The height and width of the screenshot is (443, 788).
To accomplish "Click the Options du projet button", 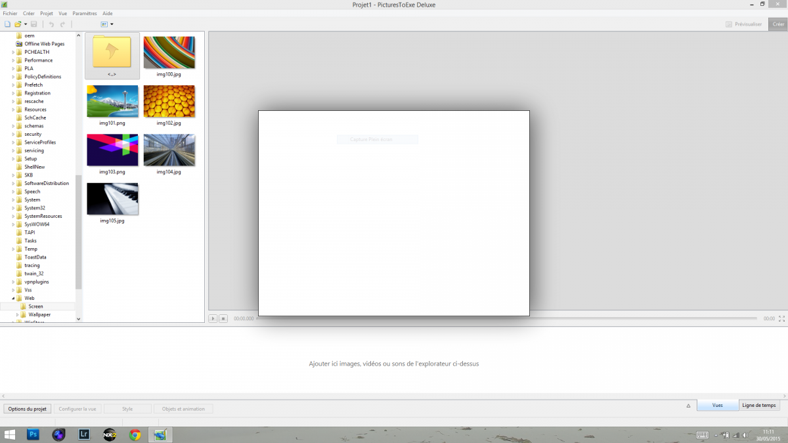I will pos(27,409).
